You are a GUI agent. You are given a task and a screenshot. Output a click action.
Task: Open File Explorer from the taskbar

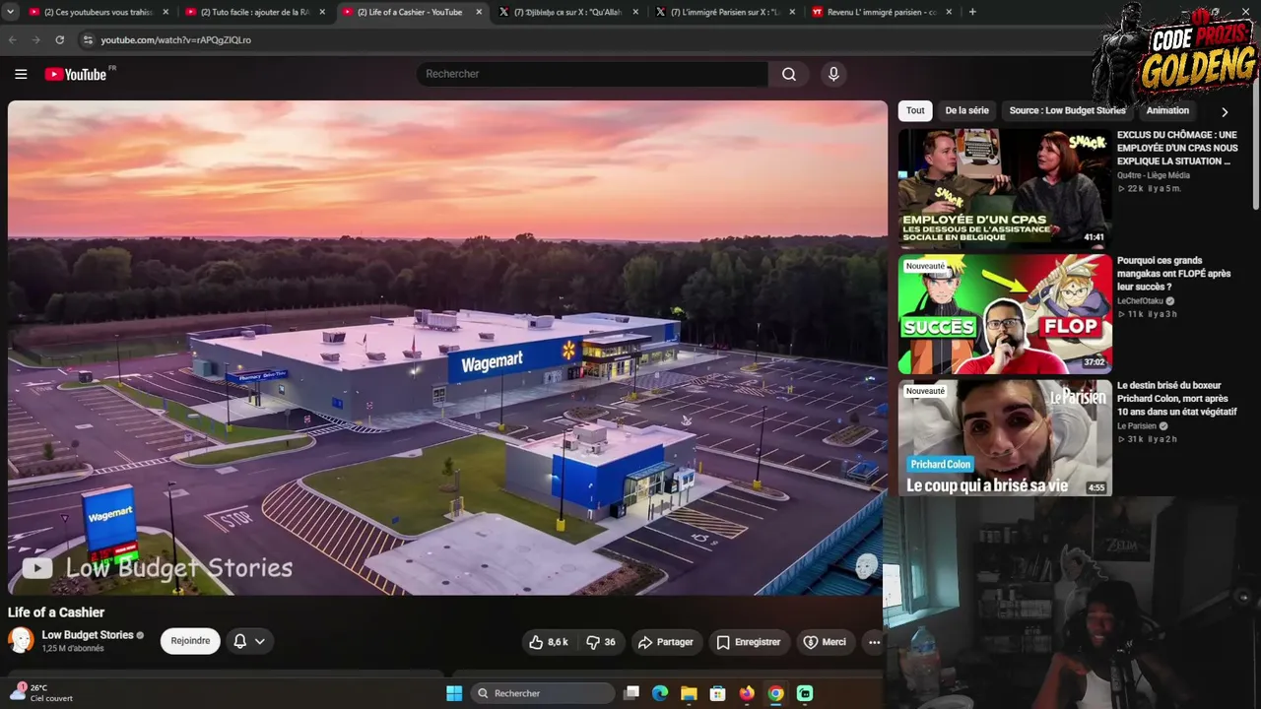click(x=689, y=693)
